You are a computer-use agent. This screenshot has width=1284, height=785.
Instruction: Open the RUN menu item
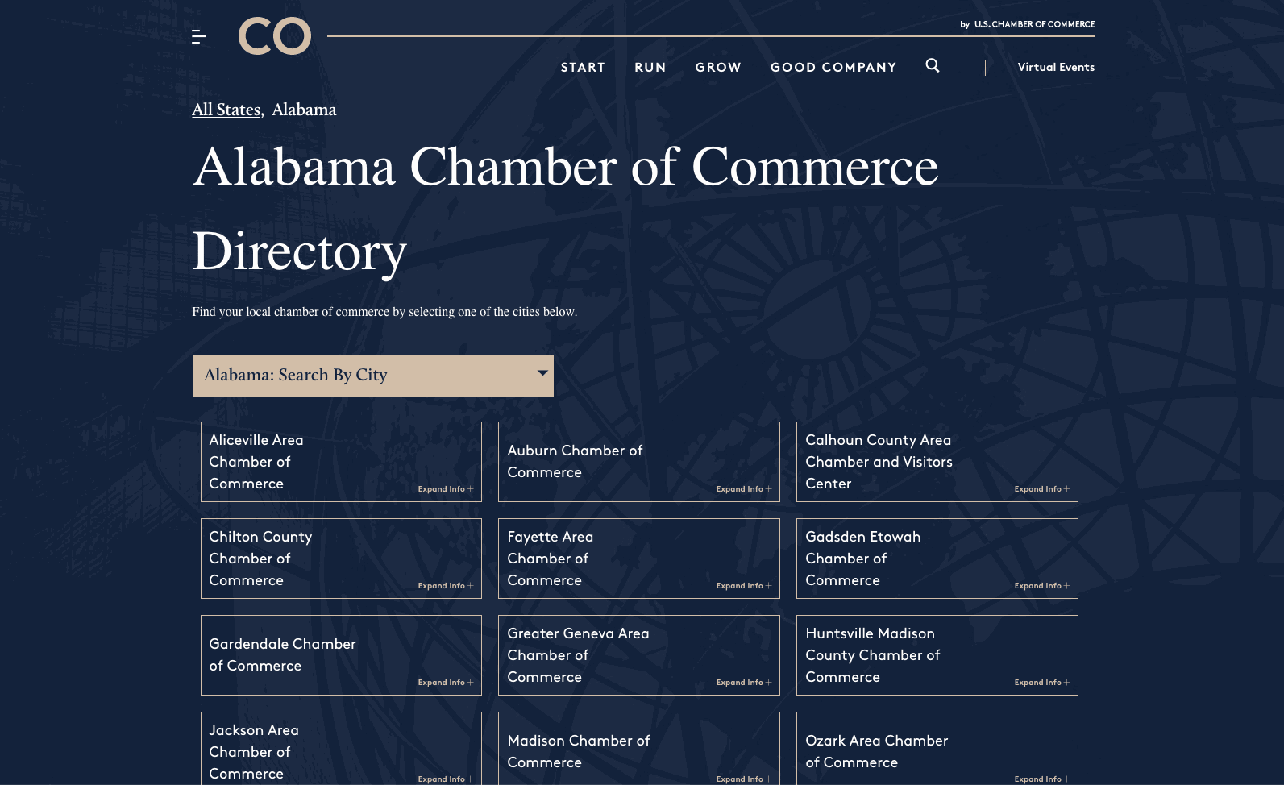650,68
